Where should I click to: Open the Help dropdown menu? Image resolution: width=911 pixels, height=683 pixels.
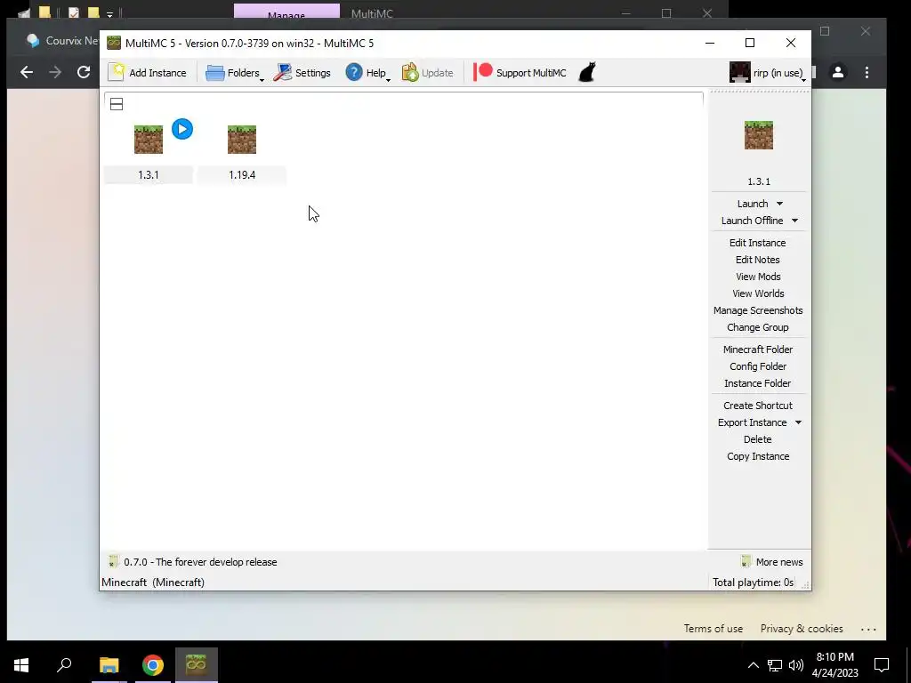click(x=367, y=73)
